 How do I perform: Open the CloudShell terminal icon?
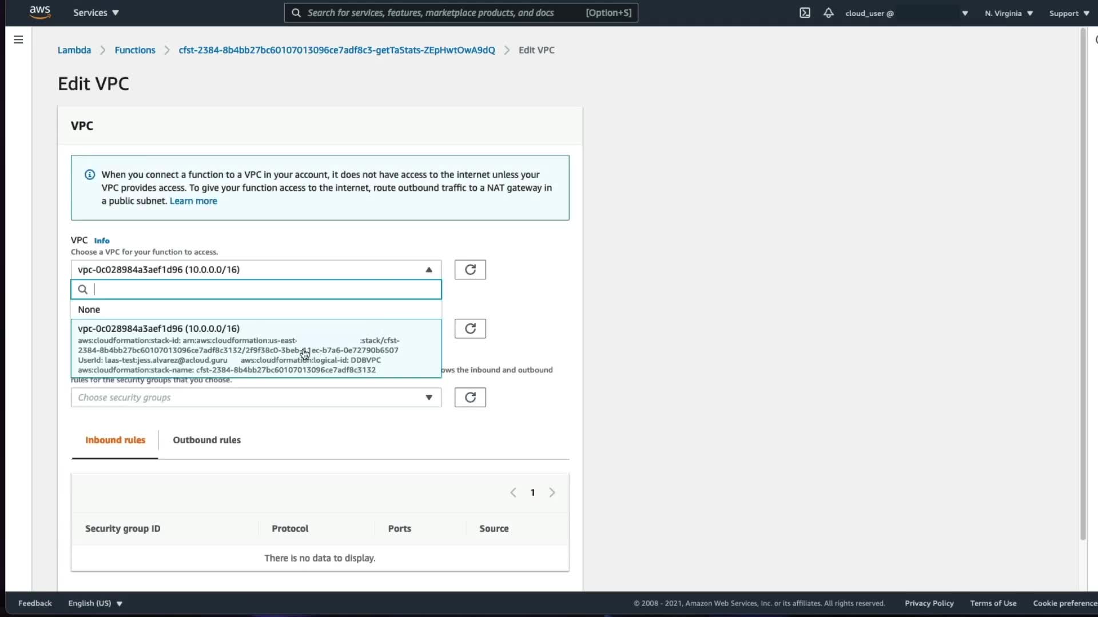tap(805, 13)
